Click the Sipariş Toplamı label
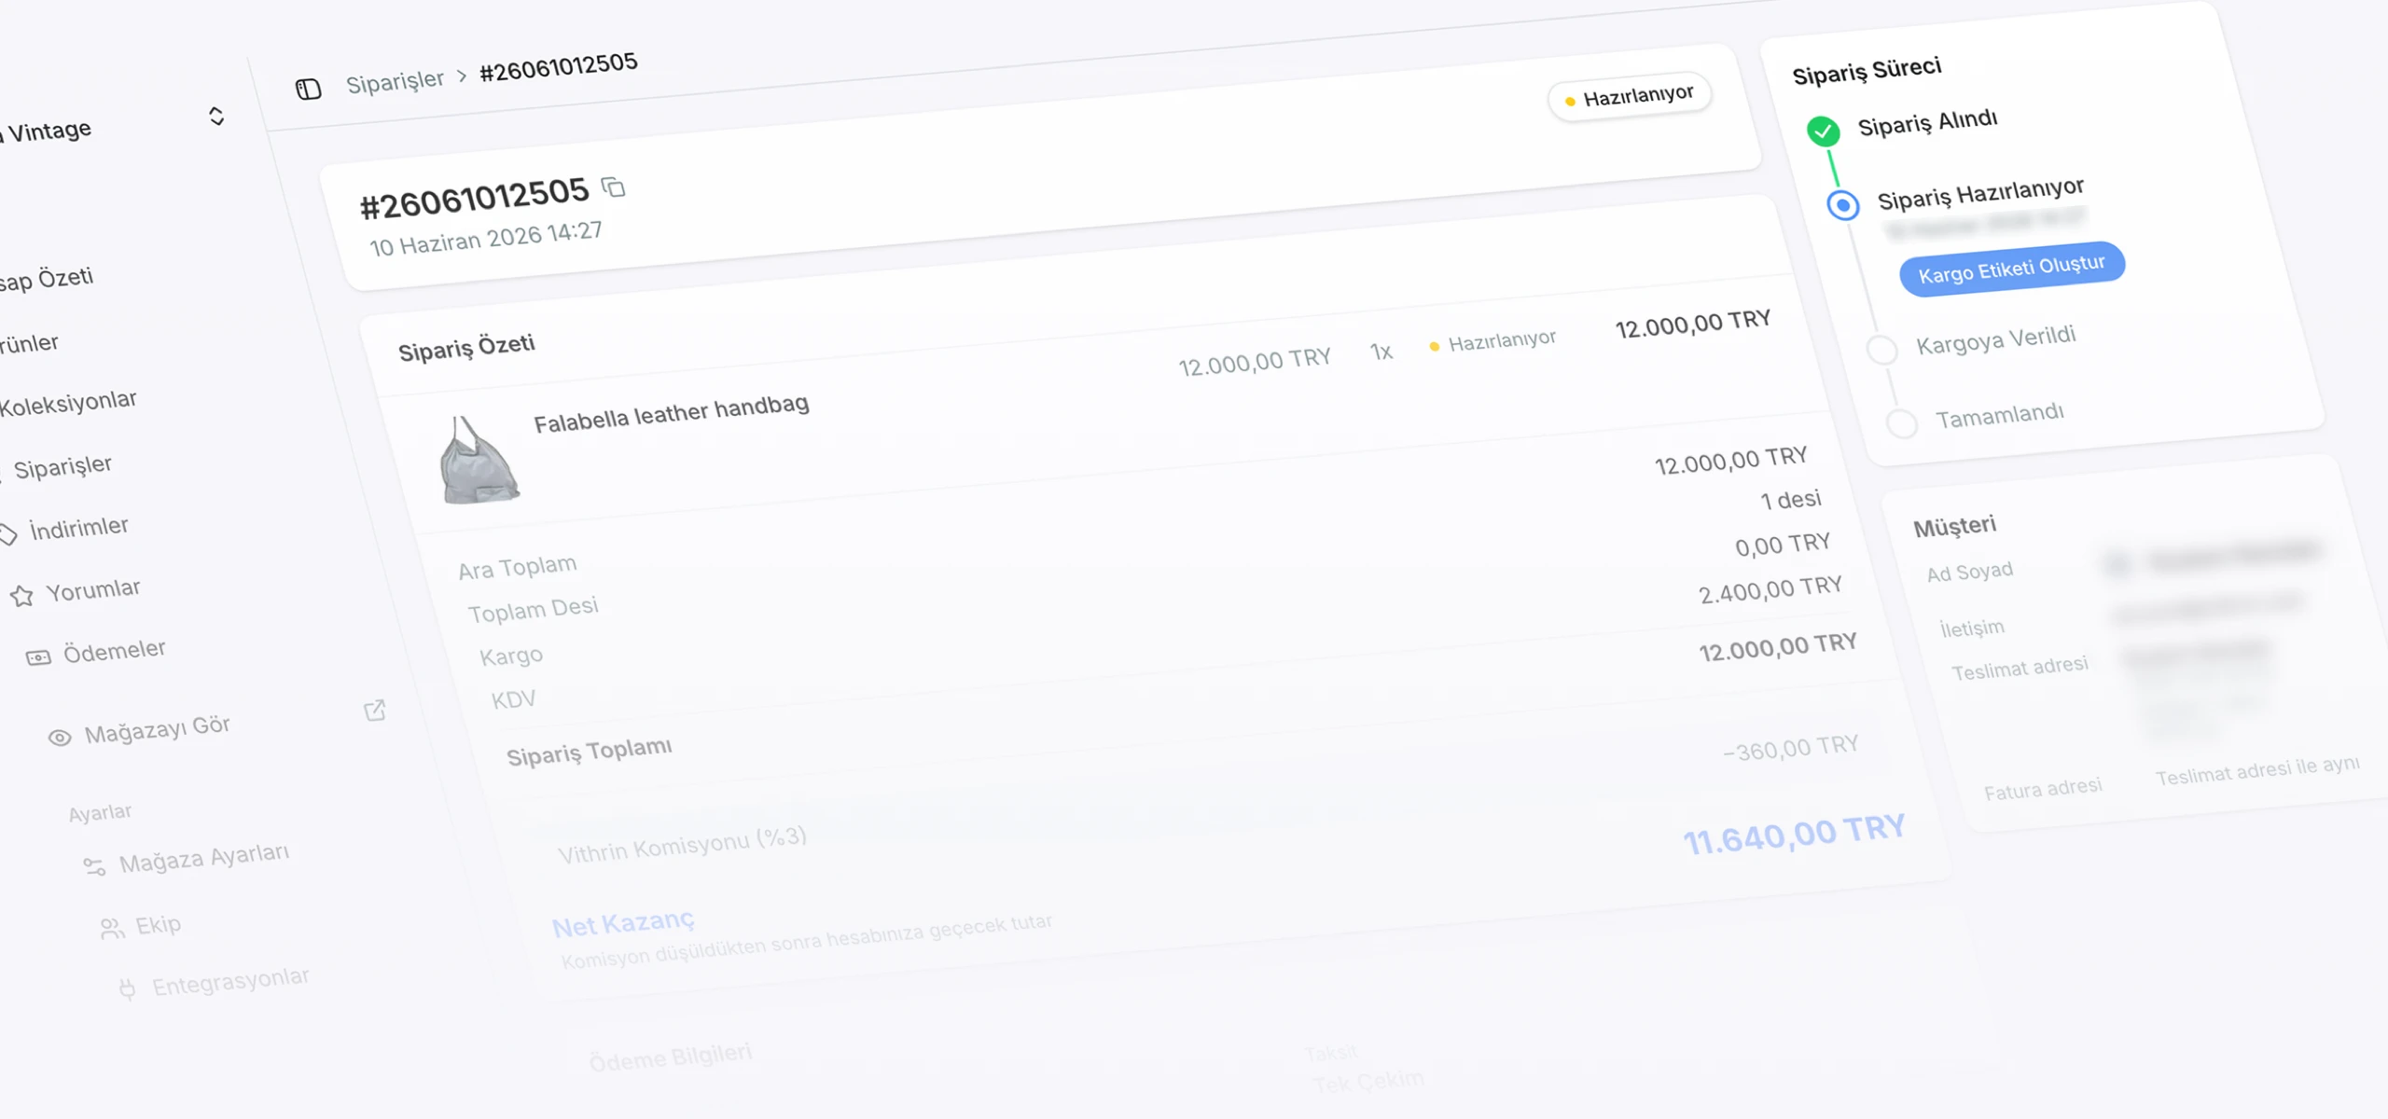Viewport: 2388px width, 1119px height. click(x=589, y=751)
